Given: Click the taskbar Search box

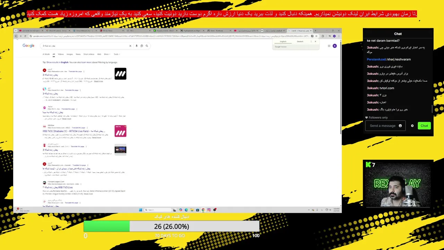Looking at the screenshot, I should coord(158,210).
